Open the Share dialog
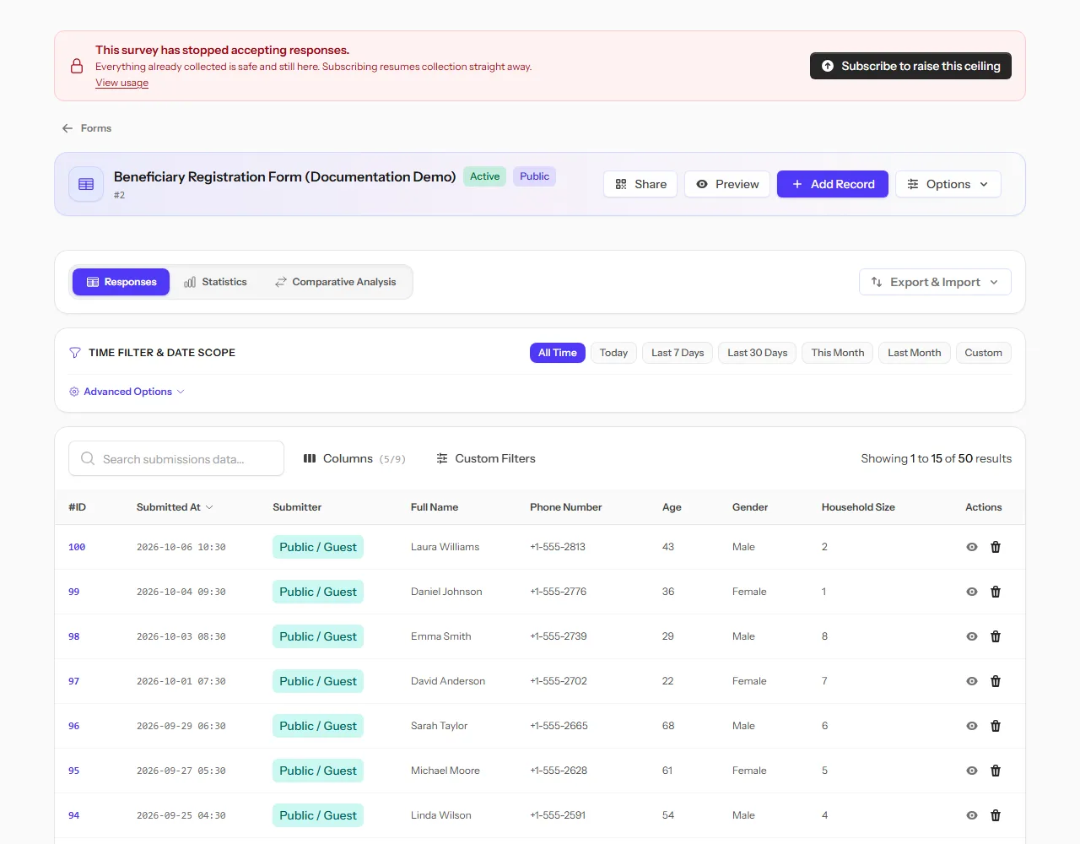The height and width of the screenshot is (844, 1080). click(640, 184)
